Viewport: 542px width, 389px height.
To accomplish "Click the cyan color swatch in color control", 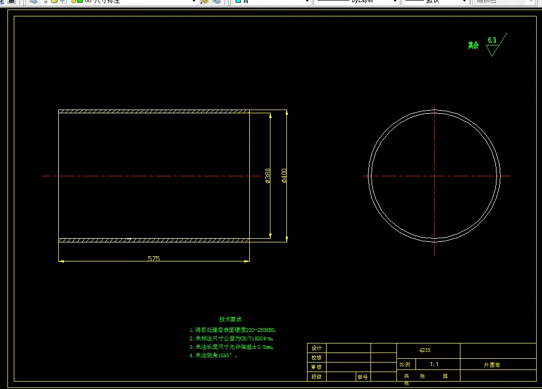I will click(238, 2).
